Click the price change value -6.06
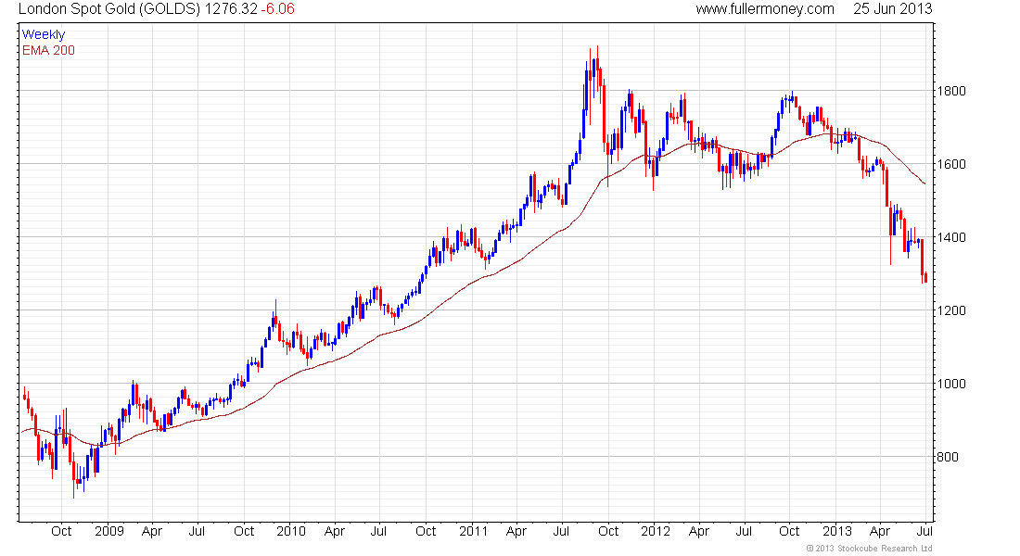Image resolution: width=1020 pixels, height=556 pixels. pos(278,9)
